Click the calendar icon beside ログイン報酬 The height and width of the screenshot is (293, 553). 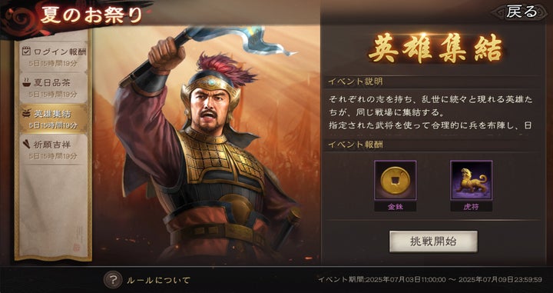(26, 52)
